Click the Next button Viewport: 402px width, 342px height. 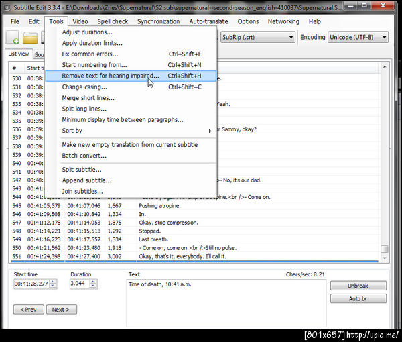tap(61, 310)
